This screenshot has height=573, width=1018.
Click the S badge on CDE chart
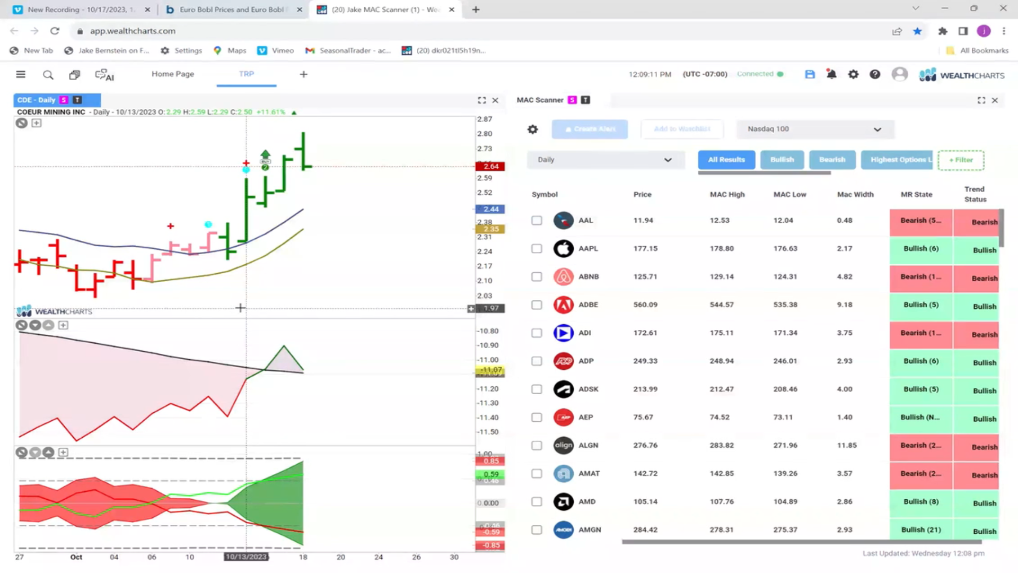click(64, 100)
